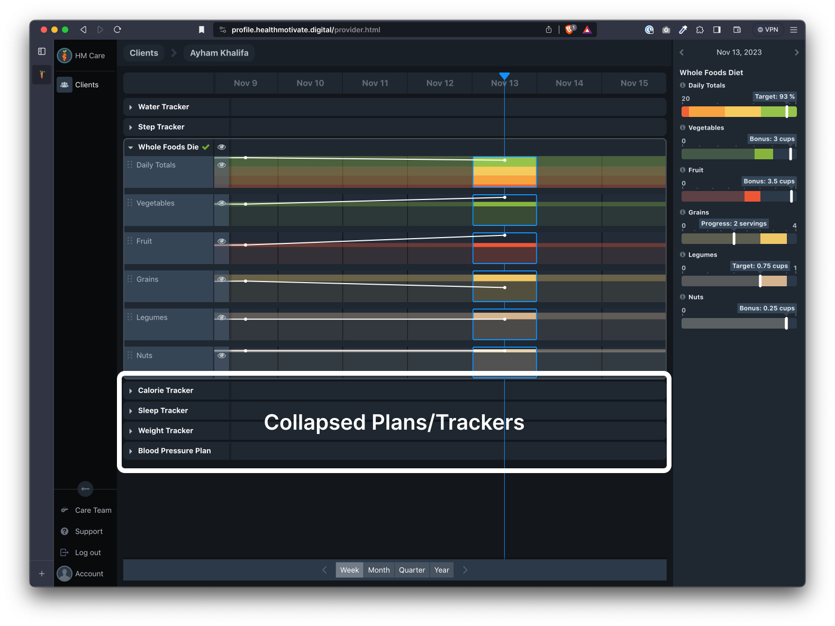Open the browser wallet icon

737,30
